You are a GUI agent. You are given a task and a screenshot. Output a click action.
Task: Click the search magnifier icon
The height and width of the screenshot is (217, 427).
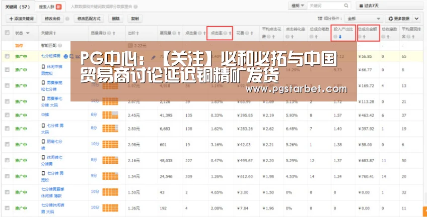tap(346, 6)
